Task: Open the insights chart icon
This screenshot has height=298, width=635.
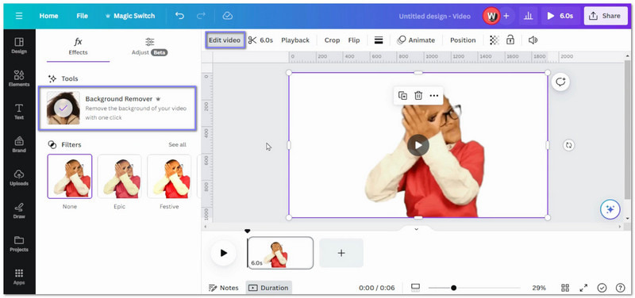Action: pyautogui.click(x=528, y=16)
